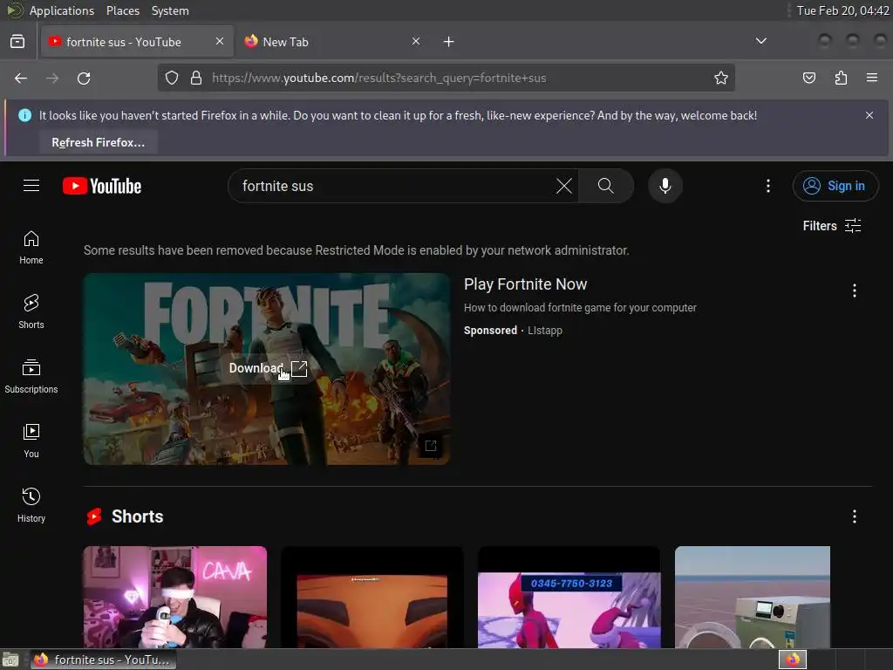Open the Filters panel

pyautogui.click(x=831, y=226)
